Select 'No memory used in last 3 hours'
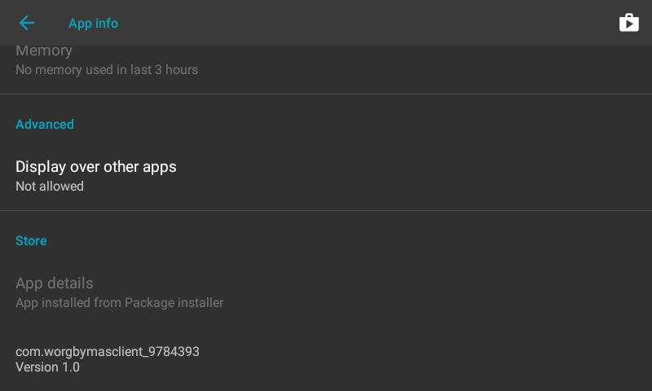 pyautogui.click(x=107, y=70)
